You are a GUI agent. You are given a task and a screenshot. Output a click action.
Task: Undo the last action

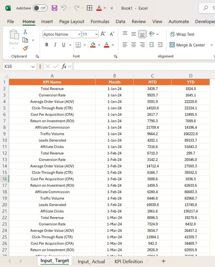pyautogui.click(x=64, y=8)
